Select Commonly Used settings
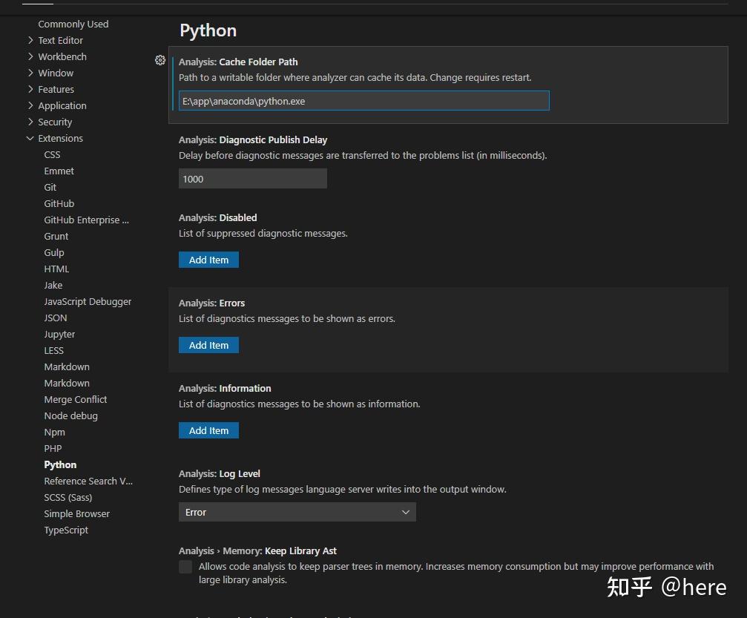The height and width of the screenshot is (618, 747). coord(73,24)
